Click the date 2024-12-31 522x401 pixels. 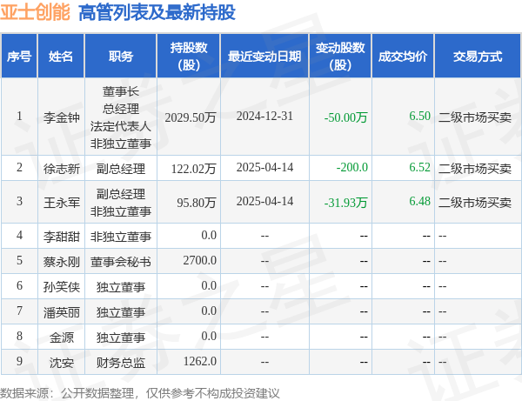pos(264,117)
